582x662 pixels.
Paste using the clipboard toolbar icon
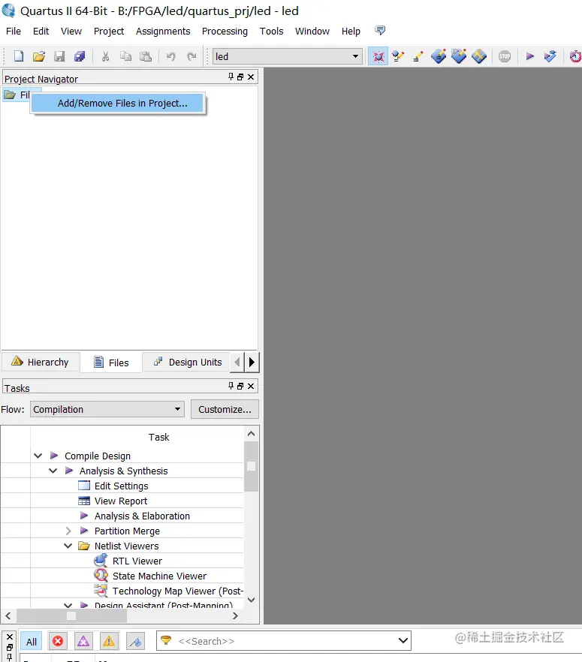pyautogui.click(x=146, y=56)
